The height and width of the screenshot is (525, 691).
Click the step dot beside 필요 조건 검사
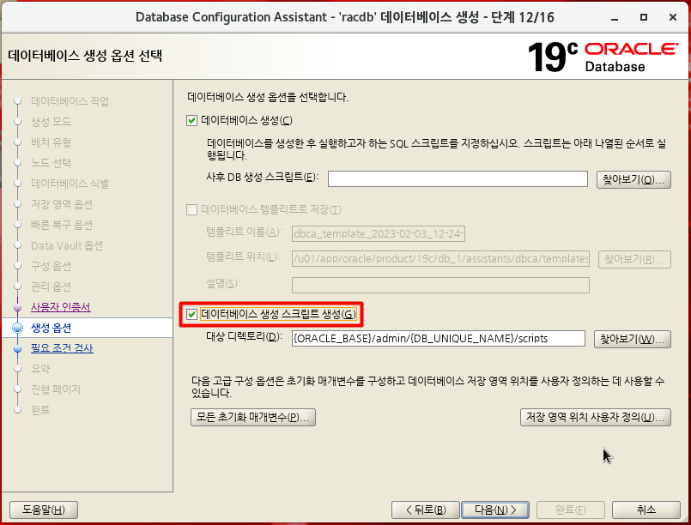pos(18,349)
